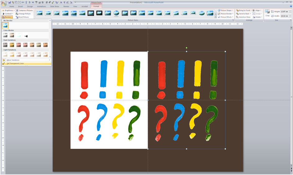Open Bring to Front dropdown
This screenshot has width=293, height=175.
(x=244, y=10)
